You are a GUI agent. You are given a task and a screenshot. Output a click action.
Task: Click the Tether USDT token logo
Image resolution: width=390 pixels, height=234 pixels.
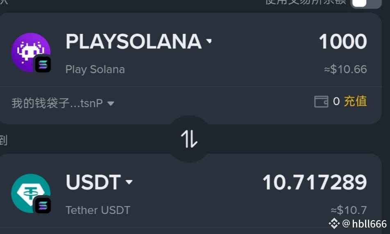tap(31, 193)
